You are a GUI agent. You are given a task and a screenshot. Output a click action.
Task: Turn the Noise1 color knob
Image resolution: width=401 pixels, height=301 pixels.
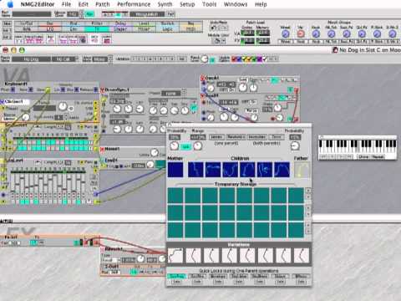click(155, 152)
